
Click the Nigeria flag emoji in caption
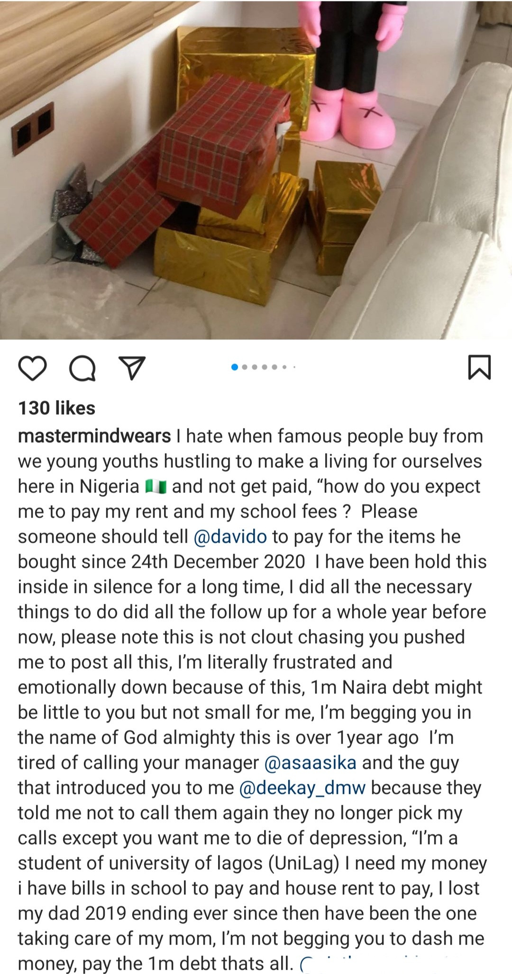pyautogui.click(x=156, y=487)
